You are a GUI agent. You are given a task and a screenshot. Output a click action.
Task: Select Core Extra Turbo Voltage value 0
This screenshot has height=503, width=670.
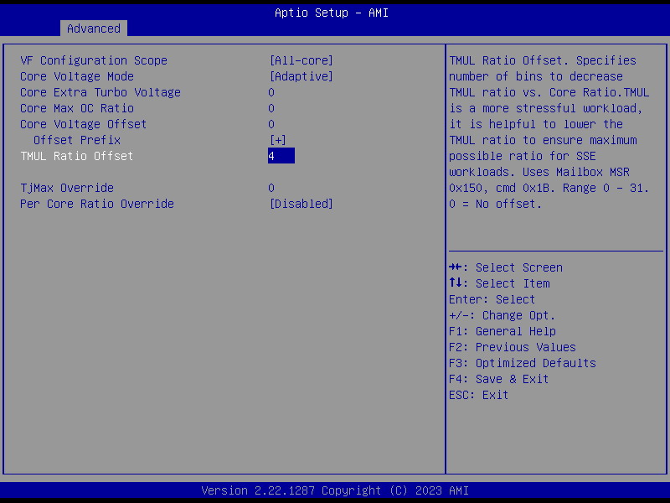tap(271, 92)
